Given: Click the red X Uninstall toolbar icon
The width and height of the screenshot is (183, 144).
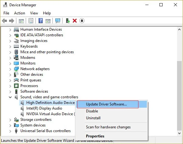Looking at the screenshot, I should pyautogui.click(x=75, y=21).
